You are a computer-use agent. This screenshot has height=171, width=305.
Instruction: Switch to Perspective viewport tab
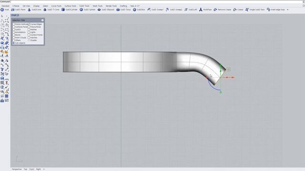tap(17, 169)
